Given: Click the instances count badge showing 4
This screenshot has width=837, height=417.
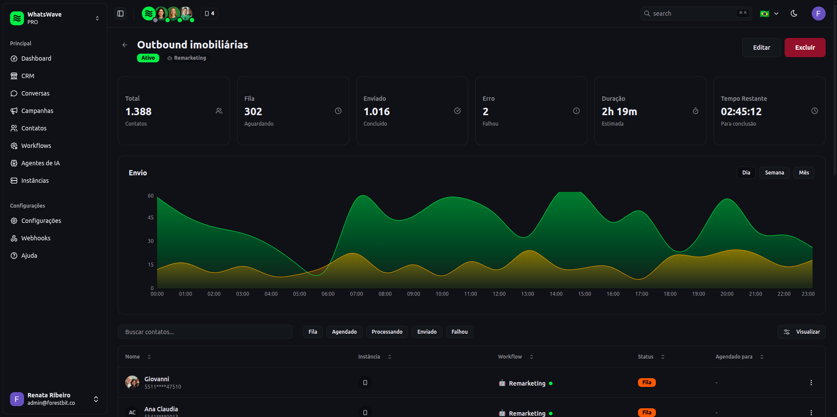Looking at the screenshot, I should (x=209, y=14).
